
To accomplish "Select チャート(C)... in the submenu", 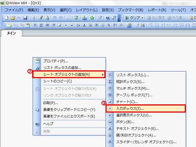I will (146, 102).
